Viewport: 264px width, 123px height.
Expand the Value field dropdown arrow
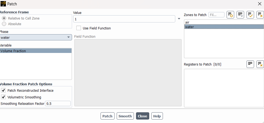pyautogui.click(x=179, y=19)
